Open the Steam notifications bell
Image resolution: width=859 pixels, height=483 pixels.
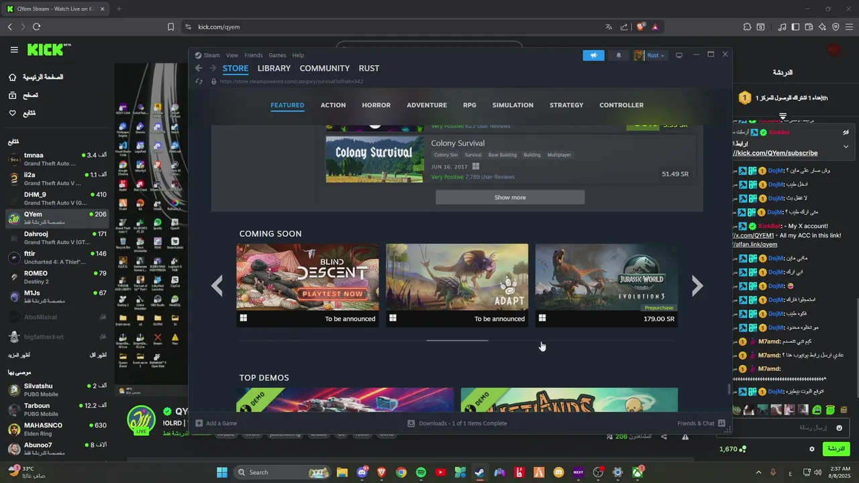[x=619, y=55]
